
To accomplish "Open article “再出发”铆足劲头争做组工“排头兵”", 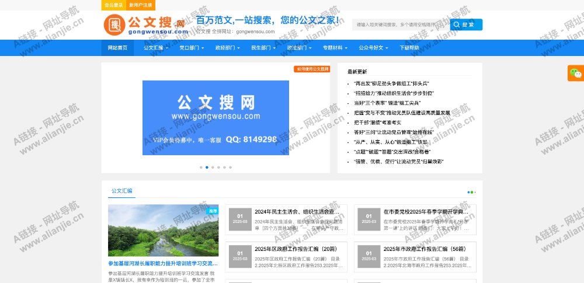I will pyautogui.click(x=391, y=83).
